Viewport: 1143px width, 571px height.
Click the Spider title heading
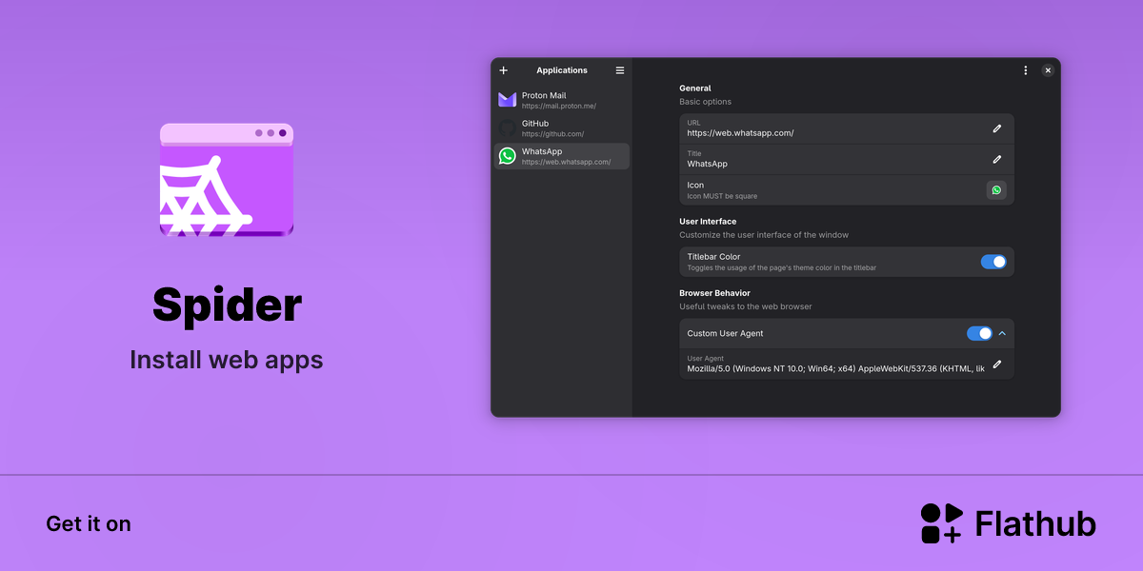pyautogui.click(x=227, y=305)
